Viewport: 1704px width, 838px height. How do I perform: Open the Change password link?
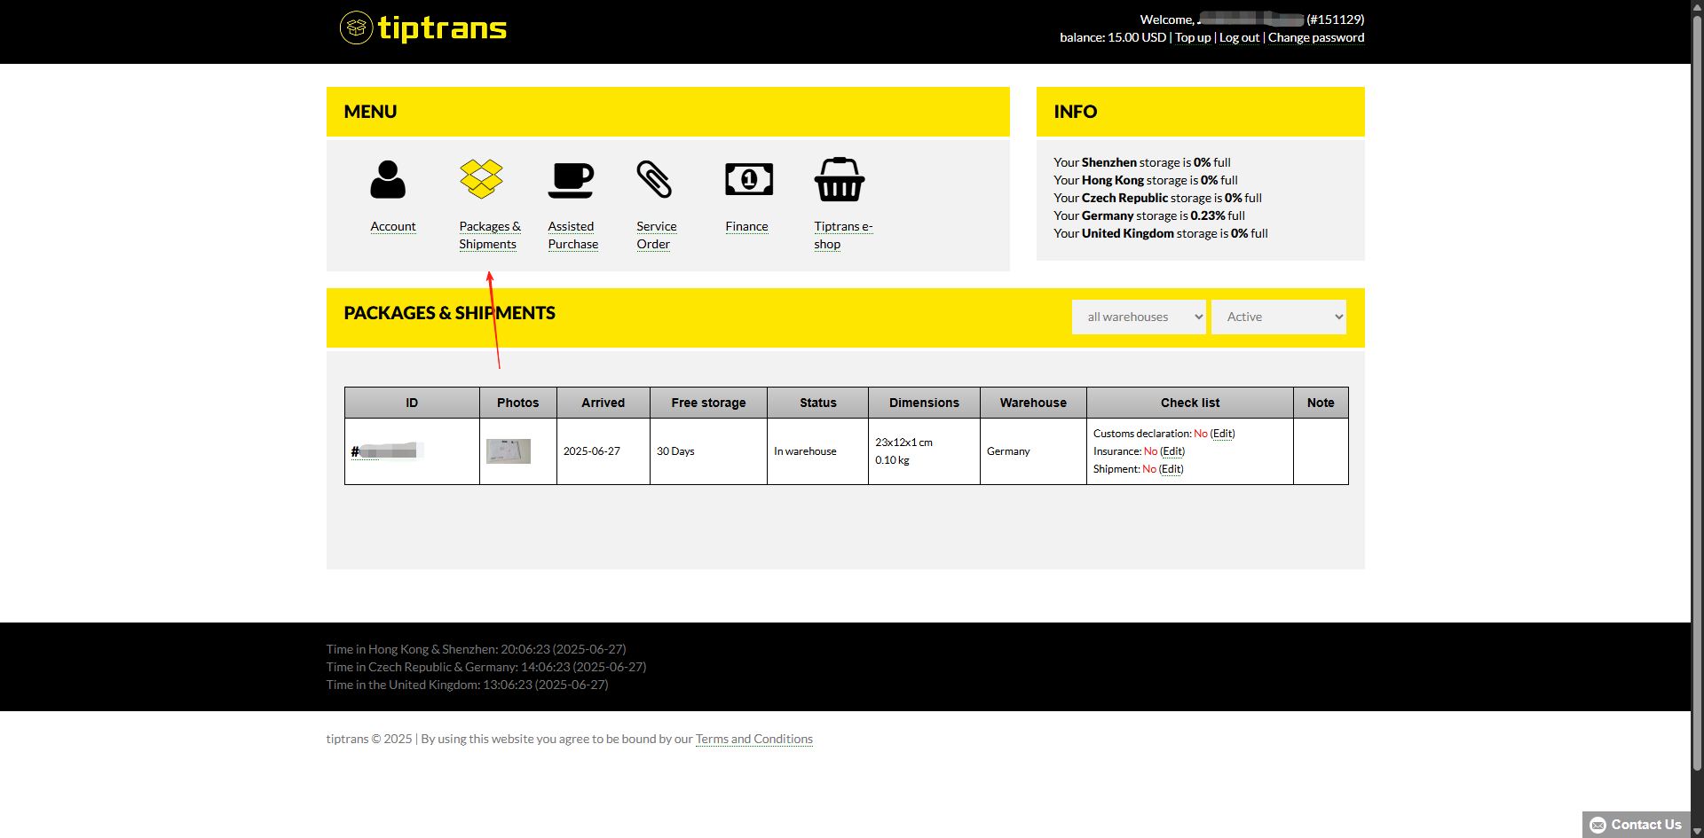1315,37
